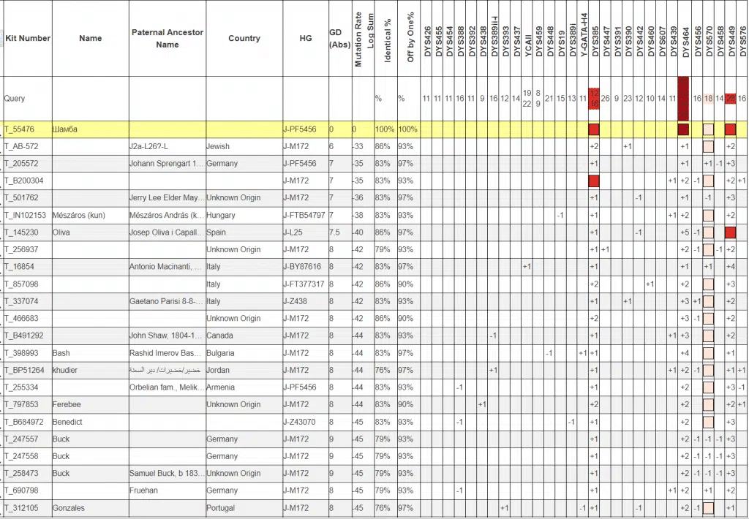Click the "Oliva" name cell
749x519 pixels.
pos(61,232)
